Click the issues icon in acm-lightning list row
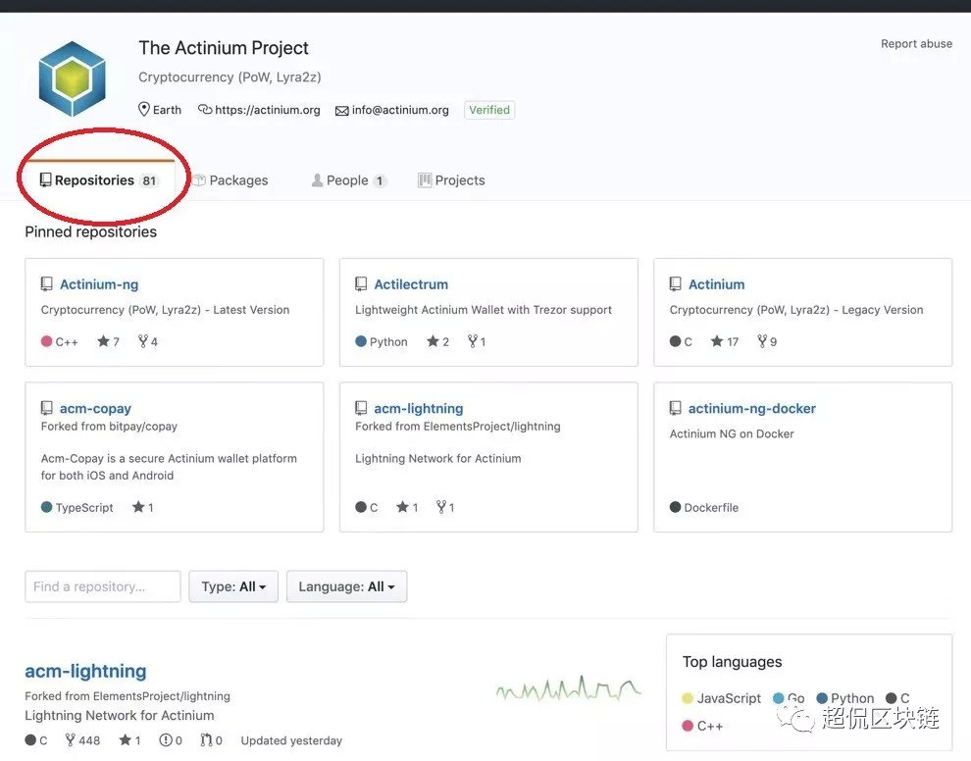Image resolution: width=971 pixels, height=761 pixels. click(165, 740)
